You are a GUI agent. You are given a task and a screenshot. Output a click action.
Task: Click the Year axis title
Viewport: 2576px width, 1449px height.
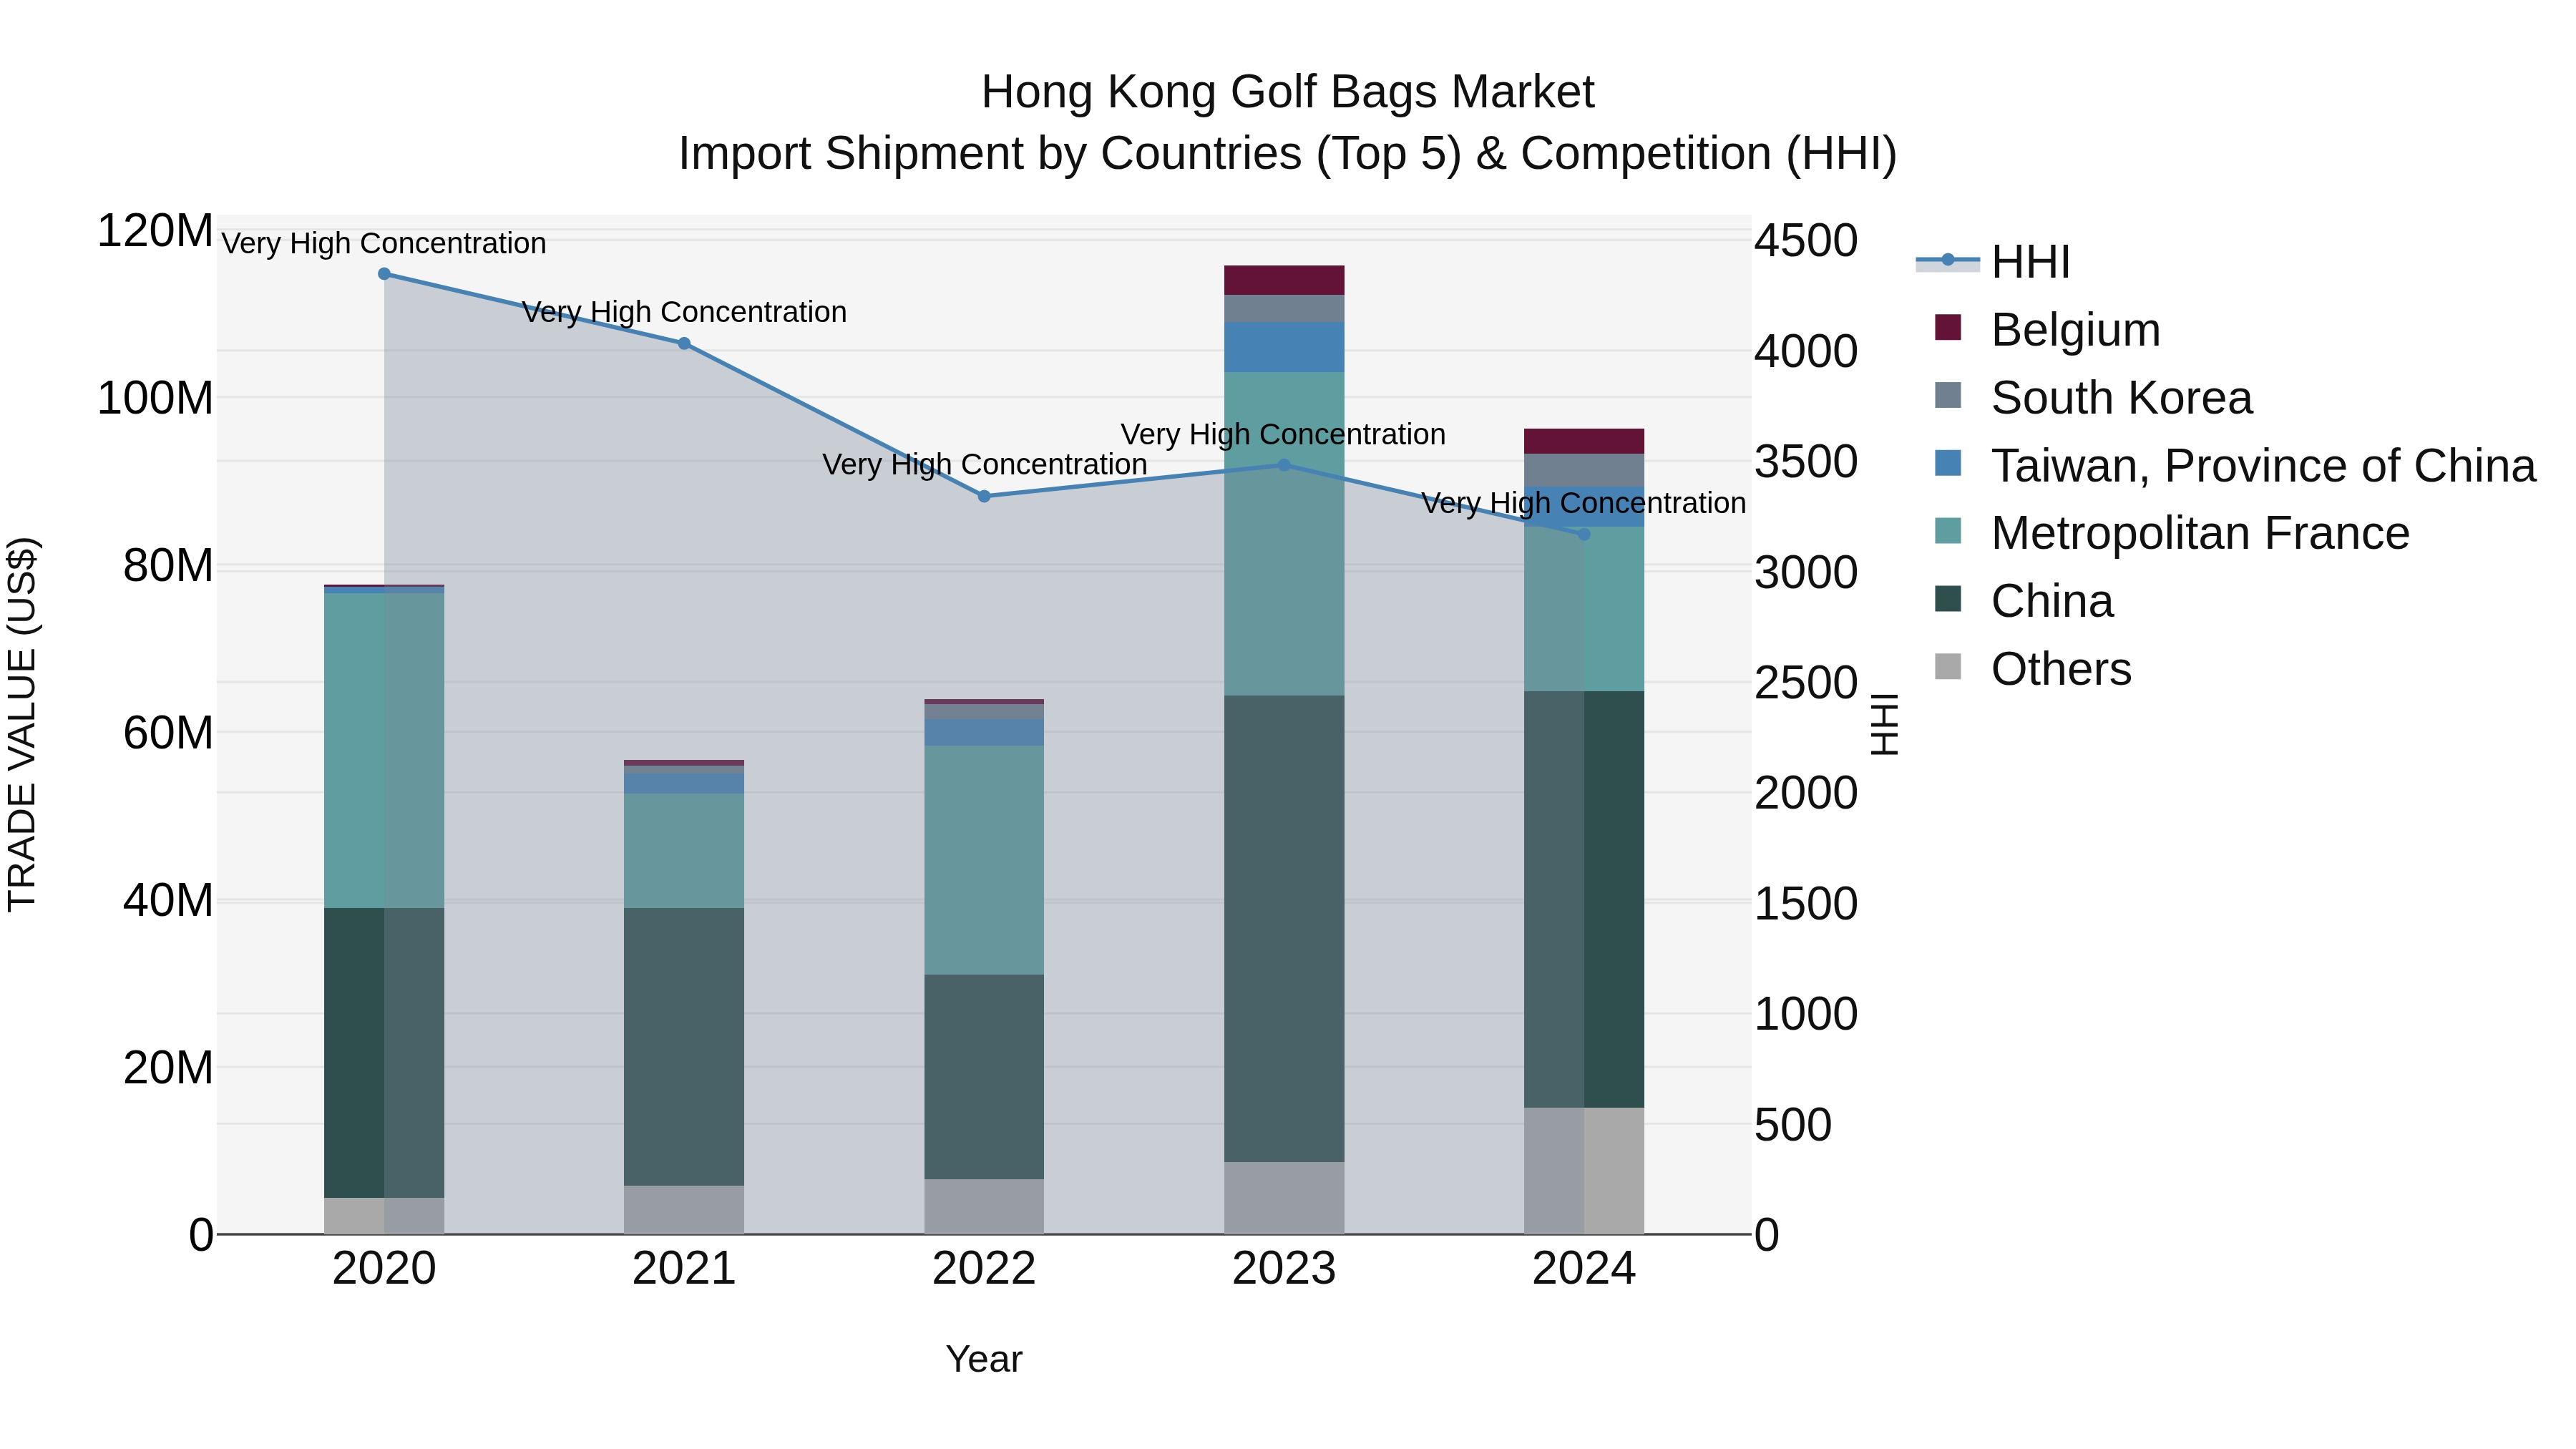coord(984,1360)
